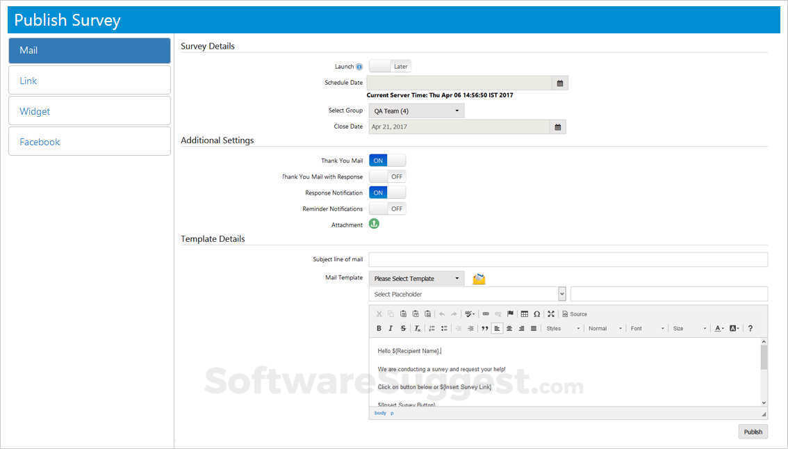Viewport: 788px width, 449px height.
Task: Click the Source button in editor
Action: (575, 313)
